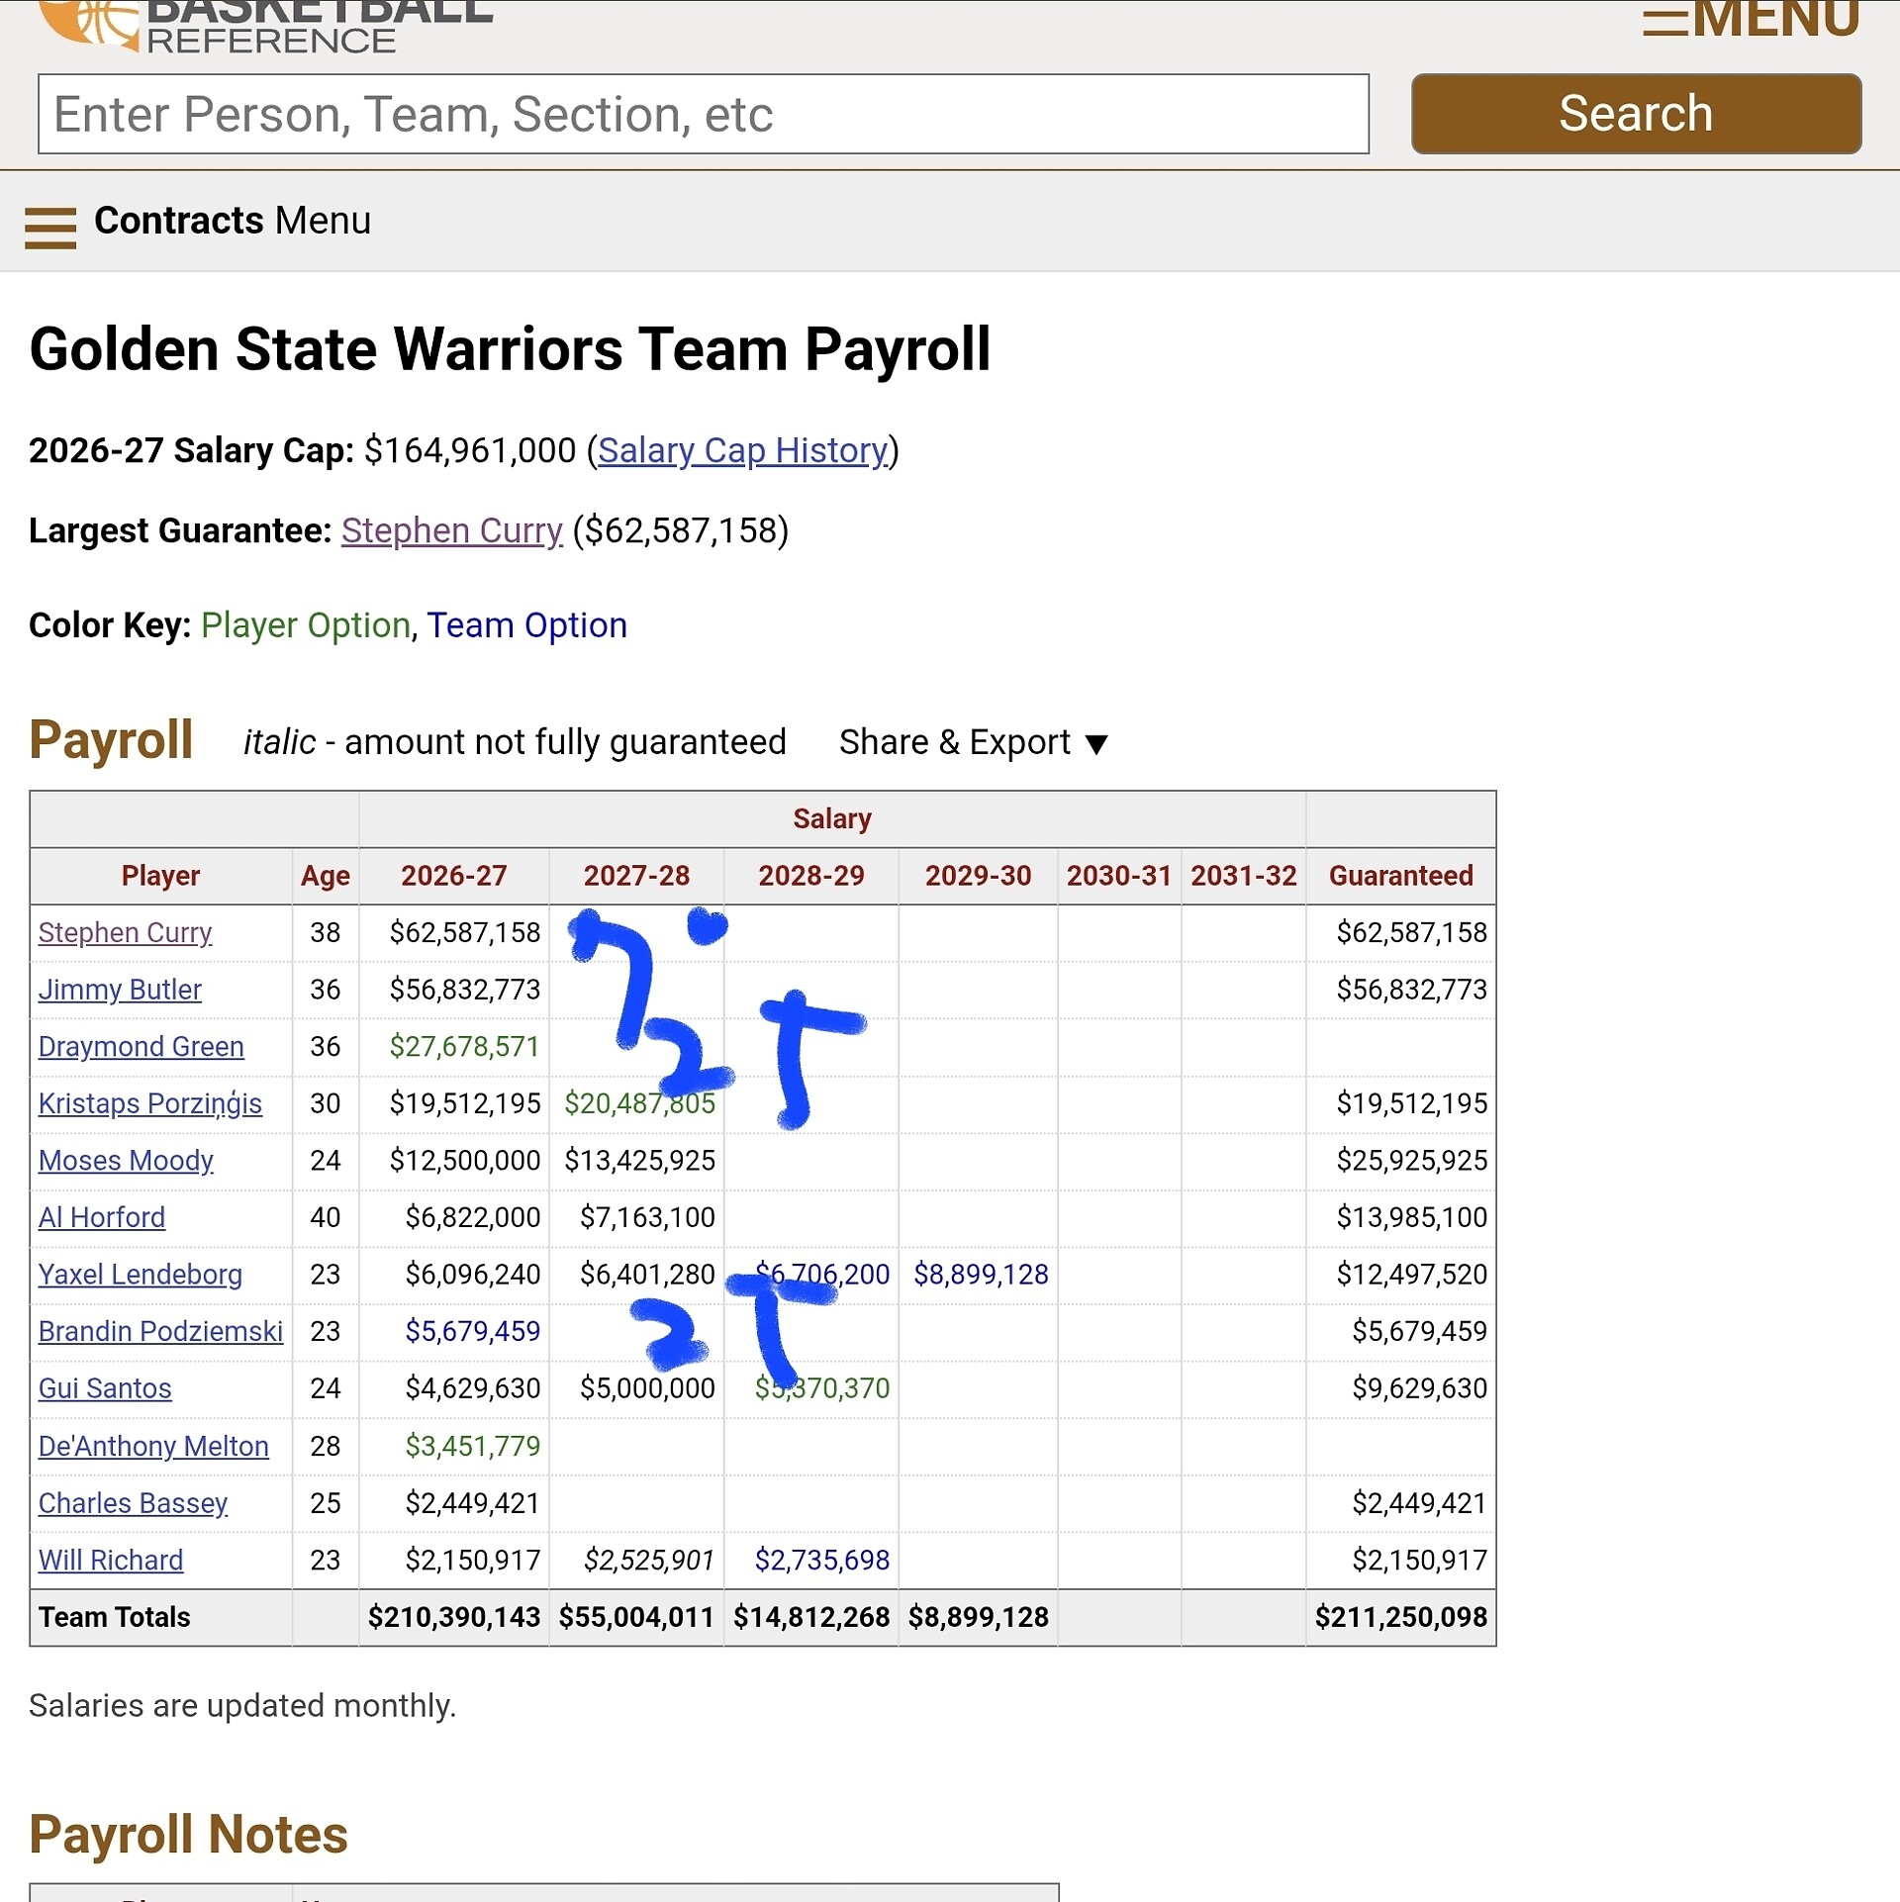Open Stephen Curry's player link in the table
This screenshot has height=1902, width=1900.
coord(125,932)
